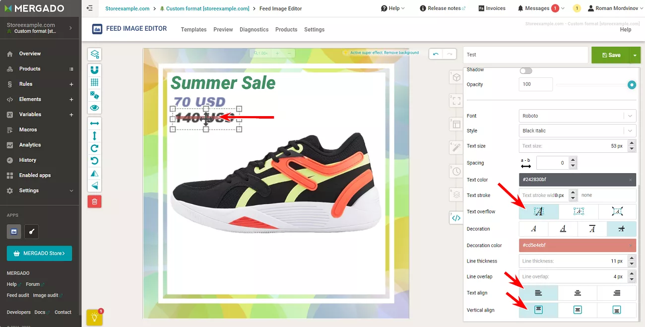Set vertical align to bottom
The image size is (645, 327).
pyautogui.click(x=617, y=310)
